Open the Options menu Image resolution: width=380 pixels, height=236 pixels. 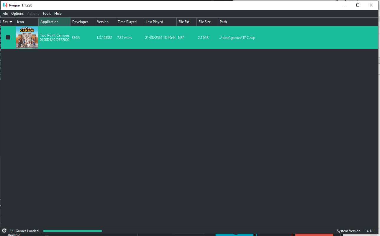[17, 14]
